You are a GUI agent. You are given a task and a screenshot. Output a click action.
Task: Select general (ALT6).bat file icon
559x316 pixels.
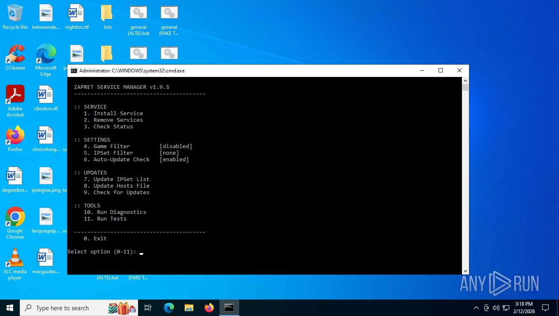pos(139,21)
